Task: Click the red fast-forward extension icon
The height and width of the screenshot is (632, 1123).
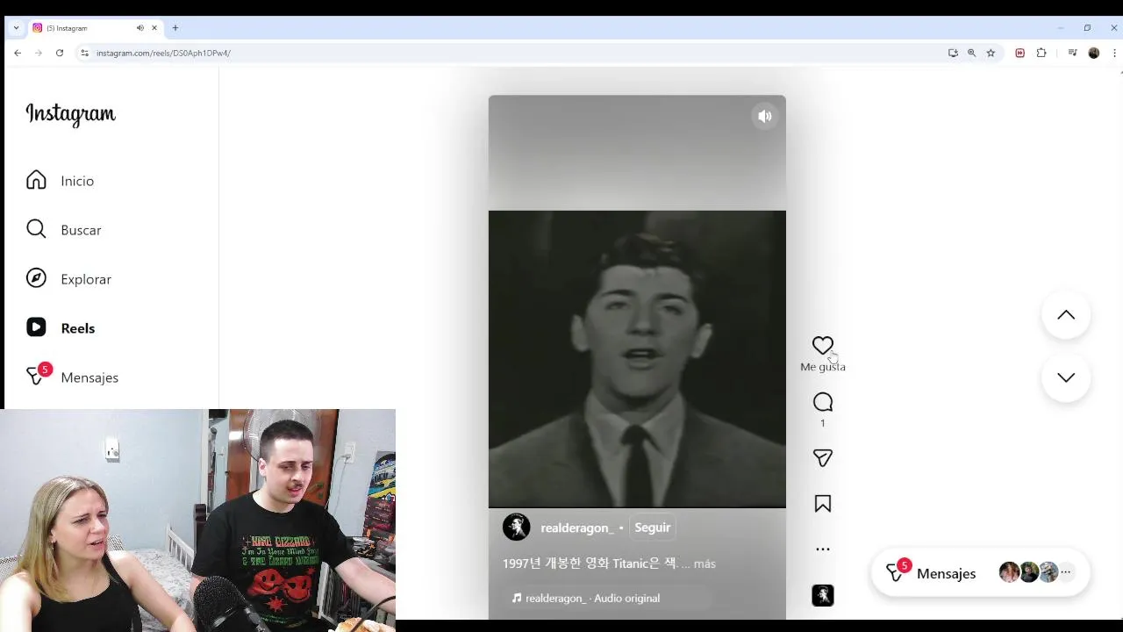Action: pyautogui.click(x=1019, y=53)
